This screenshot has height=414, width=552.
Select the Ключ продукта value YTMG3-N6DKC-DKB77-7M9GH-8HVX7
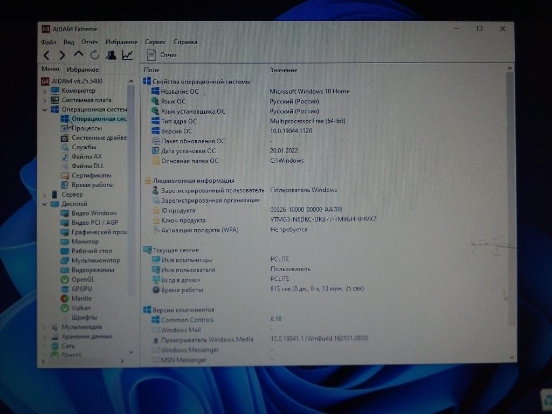[x=323, y=219]
